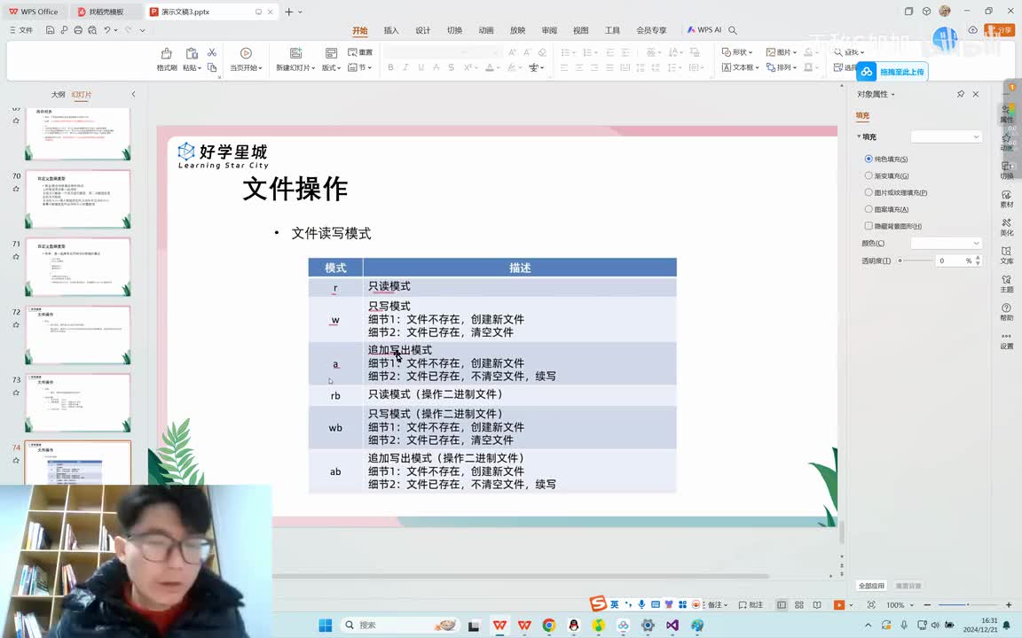Select Solid fill (纯色填充) radio button
The image size is (1022, 638).
[x=869, y=159]
